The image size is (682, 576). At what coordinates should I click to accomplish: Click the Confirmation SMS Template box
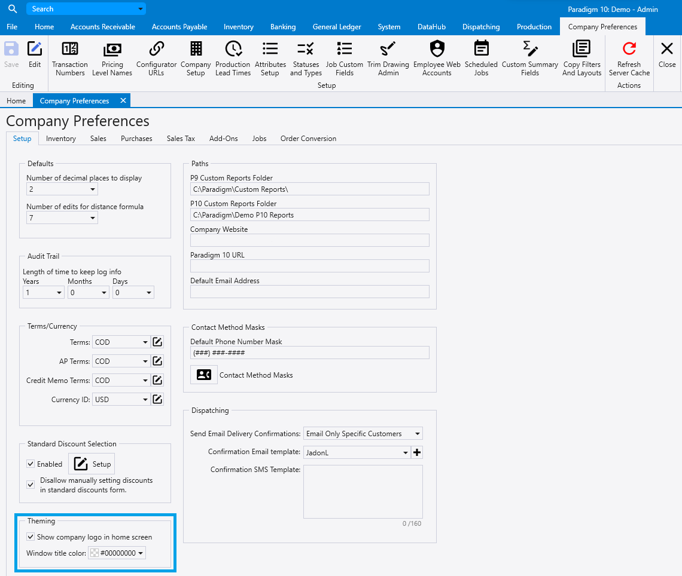[x=363, y=492]
